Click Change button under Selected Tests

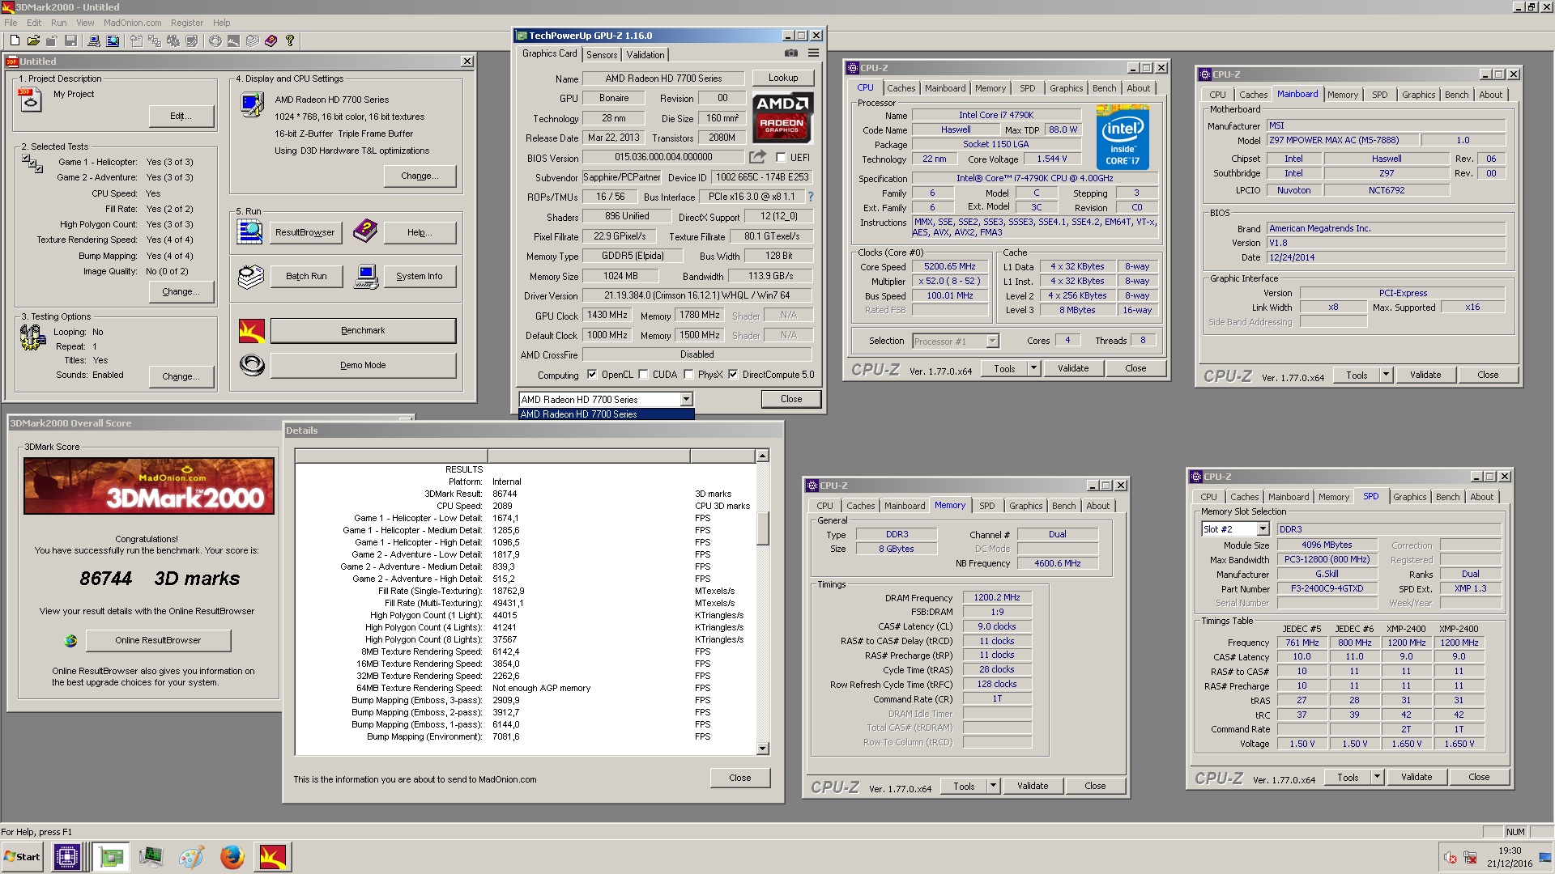pos(181,291)
